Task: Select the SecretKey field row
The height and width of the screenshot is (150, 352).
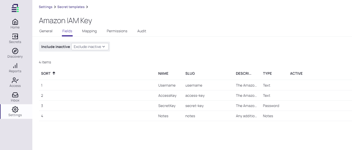Action: 195,106
